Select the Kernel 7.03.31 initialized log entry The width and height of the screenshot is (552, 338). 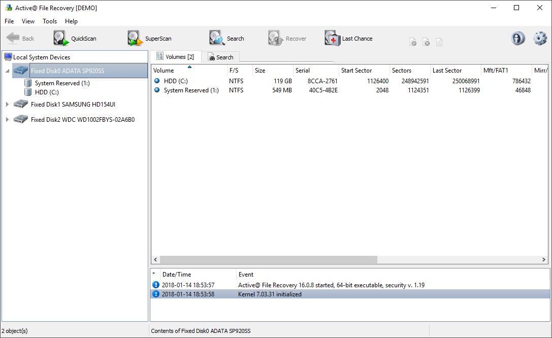coord(350,294)
